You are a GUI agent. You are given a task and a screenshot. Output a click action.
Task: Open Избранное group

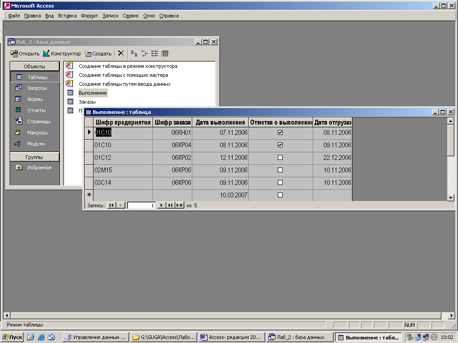(x=35, y=167)
